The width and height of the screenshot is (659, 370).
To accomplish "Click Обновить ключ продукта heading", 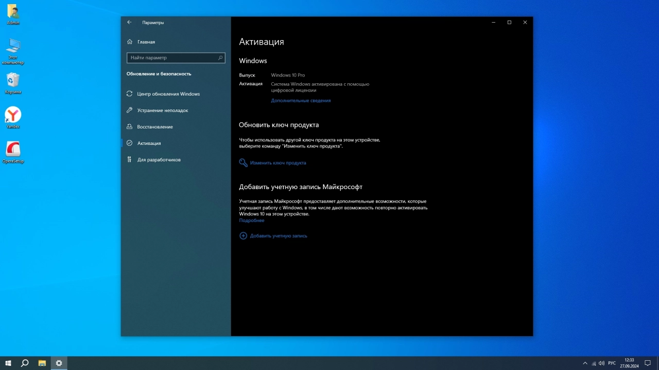I will coord(279,125).
